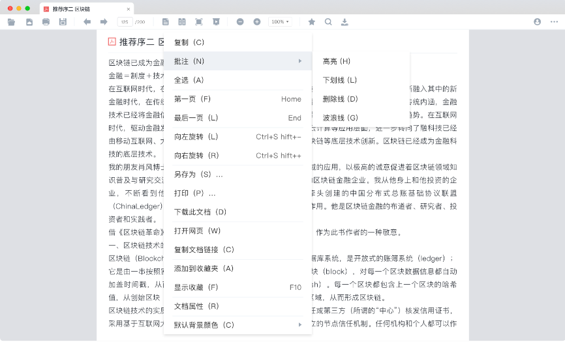Save the document with the floppy disk icon
Viewport: 565px width, 342px height.
click(63, 22)
